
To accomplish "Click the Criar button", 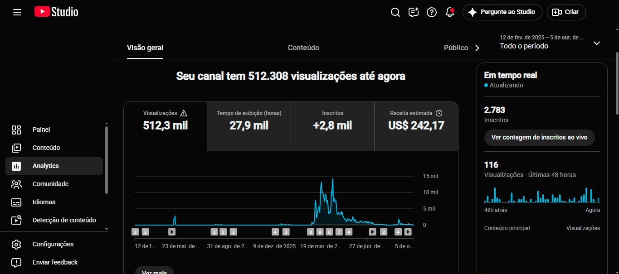I will pos(566,12).
